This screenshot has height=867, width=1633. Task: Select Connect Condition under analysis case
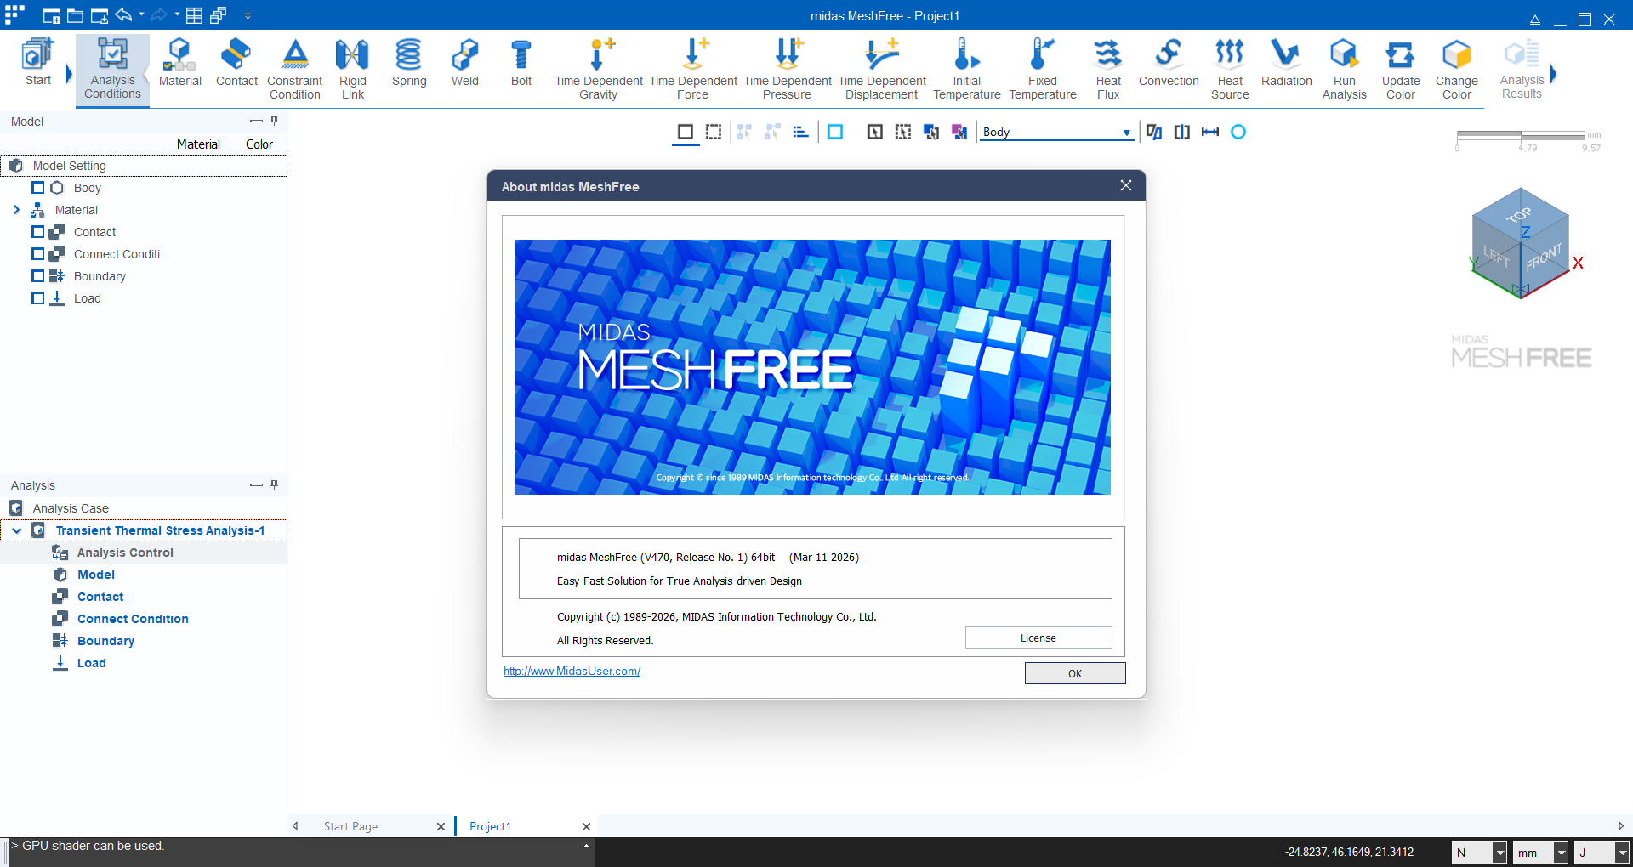coord(133,619)
